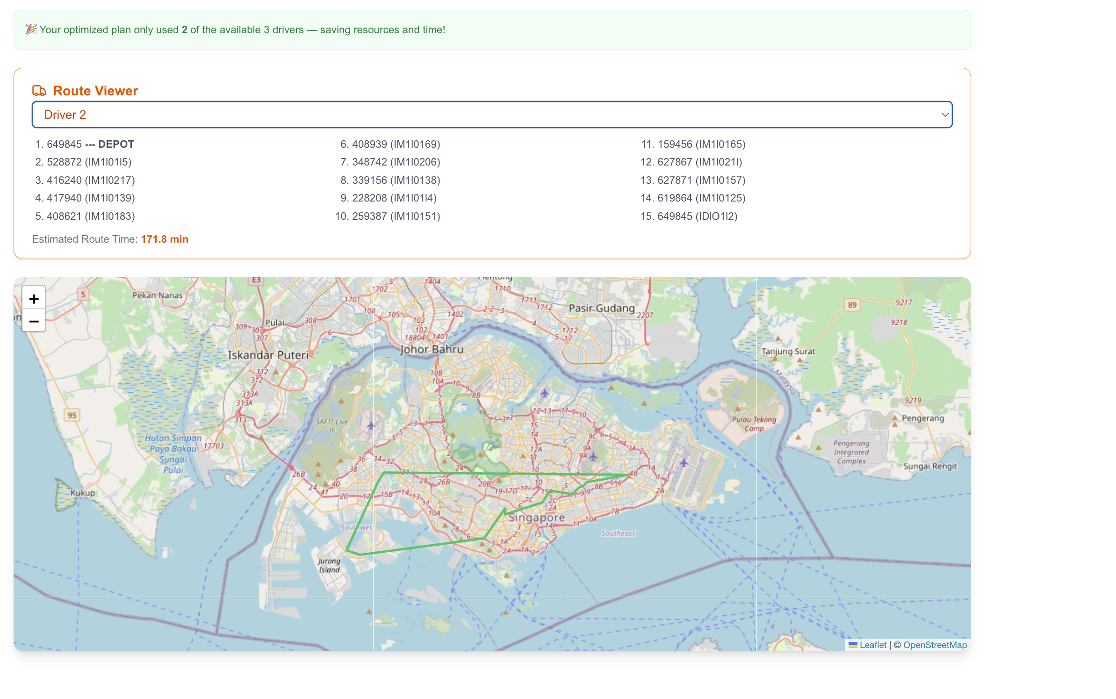
Task: Click the Ukraine flag icon near Leaflet
Action: [x=853, y=645]
